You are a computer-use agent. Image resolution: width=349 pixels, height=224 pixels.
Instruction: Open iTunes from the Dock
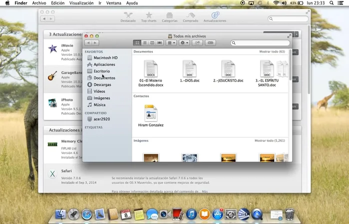pos(191,214)
